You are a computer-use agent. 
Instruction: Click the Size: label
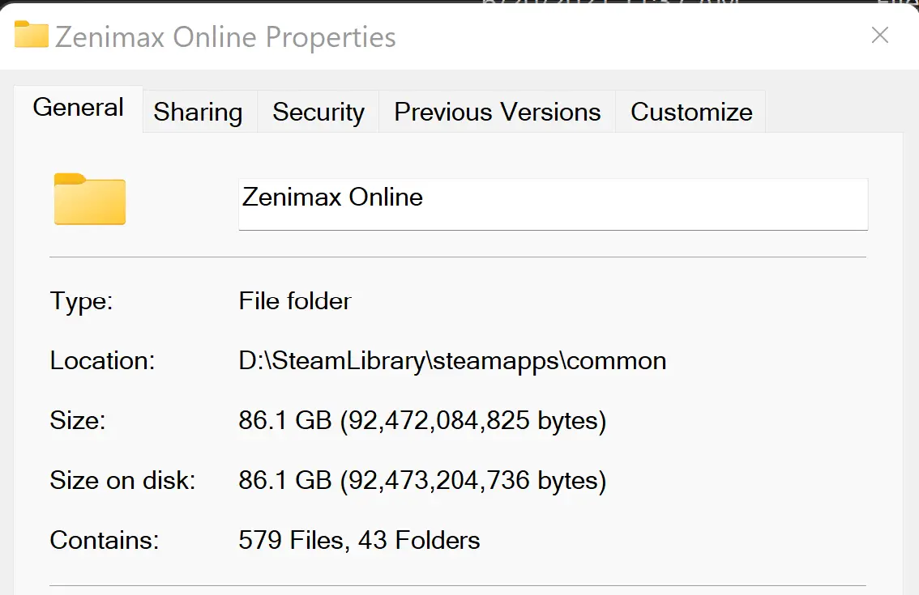78,420
